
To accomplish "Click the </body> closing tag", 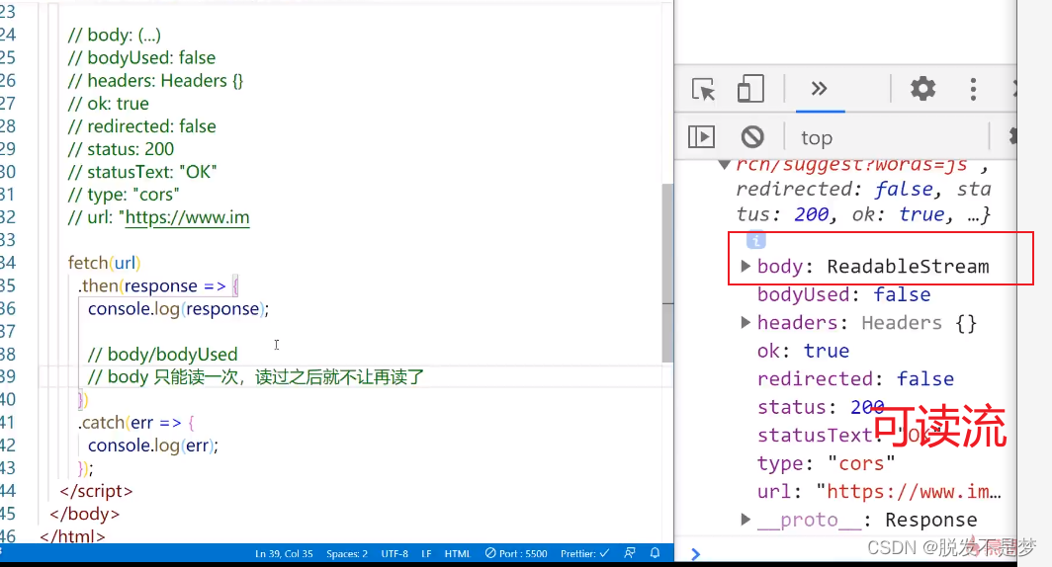I will (85, 514).
